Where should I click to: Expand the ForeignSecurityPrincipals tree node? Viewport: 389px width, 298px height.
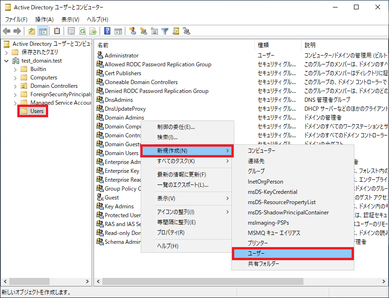tap(15, 95)
